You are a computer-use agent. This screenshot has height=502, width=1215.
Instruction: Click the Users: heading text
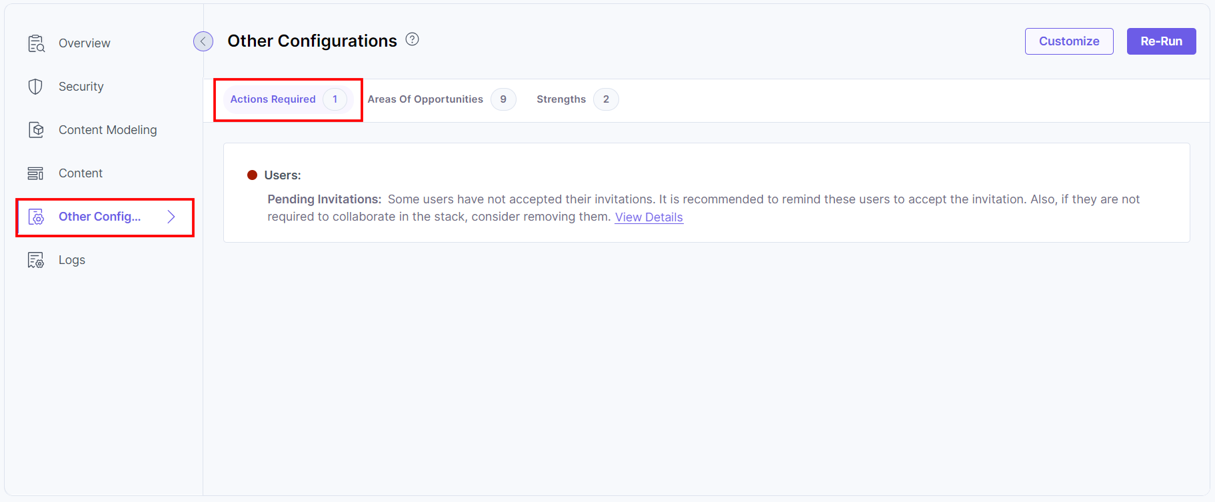click(283, 175)
